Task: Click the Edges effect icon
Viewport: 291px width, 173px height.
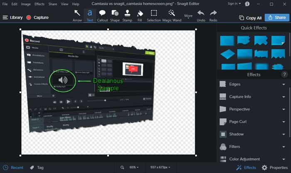Action: 223,84
